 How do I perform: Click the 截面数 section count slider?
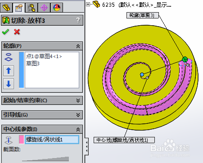[x=45, y=159]
